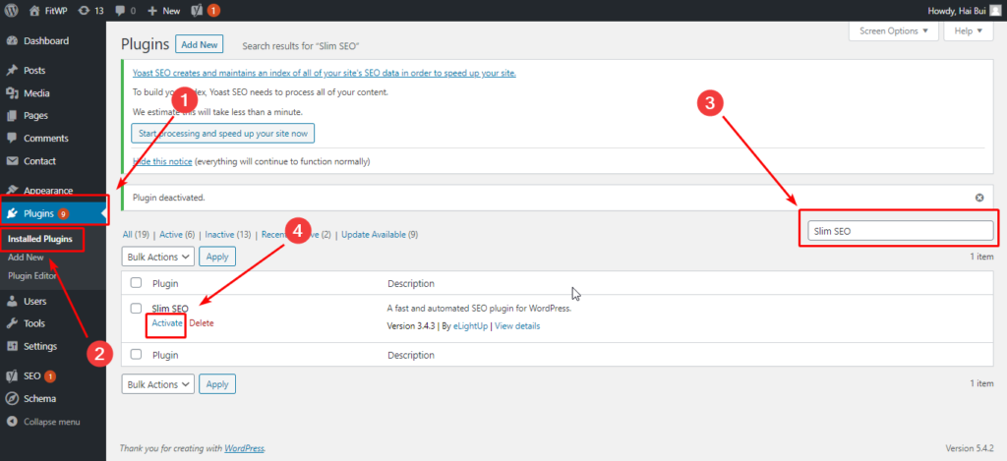
Task: Start processing and speed up your site
Action: [x=223, y=134]
